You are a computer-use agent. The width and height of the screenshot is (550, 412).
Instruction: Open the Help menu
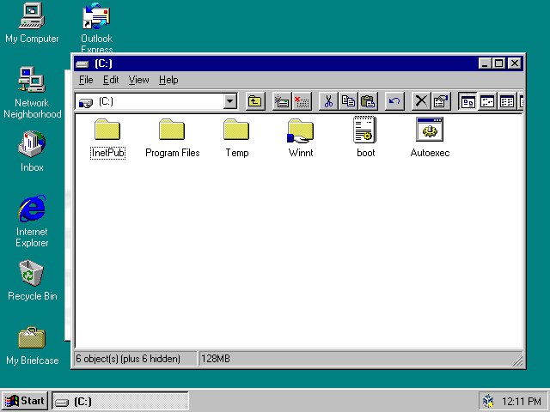[168, 80]
